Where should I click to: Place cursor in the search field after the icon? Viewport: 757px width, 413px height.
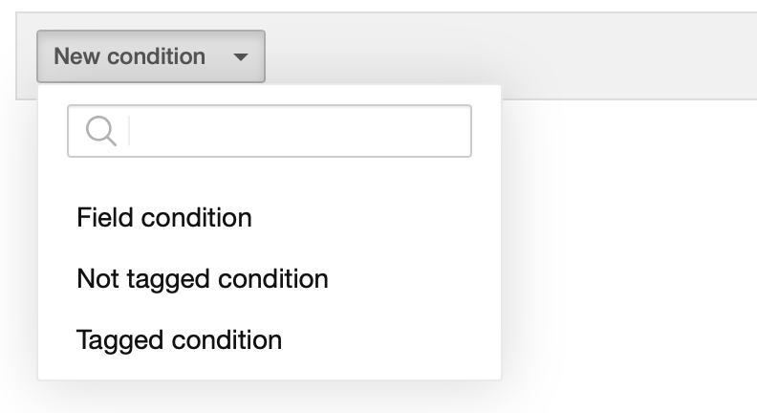[x=299, y=131]
